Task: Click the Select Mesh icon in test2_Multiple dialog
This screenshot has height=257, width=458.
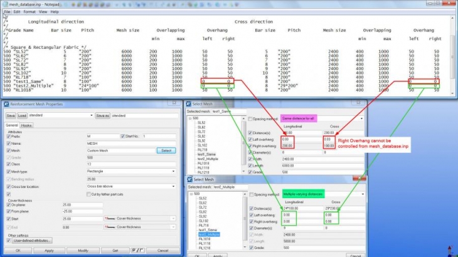Action: tap(190, 179)
